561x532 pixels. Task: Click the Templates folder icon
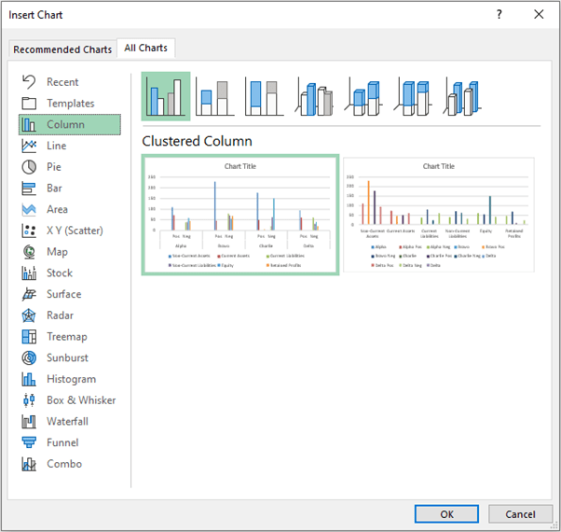(x=29, y=104)
